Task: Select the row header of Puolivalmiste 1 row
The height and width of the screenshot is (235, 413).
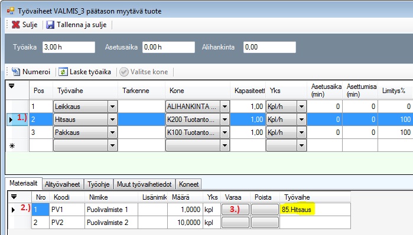Action: [x=19, y=210]
